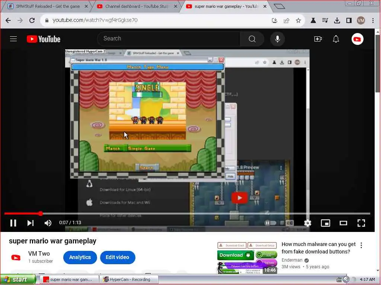Click the subscriber count text
The image size is (381, 285).
tap(40, 261)
